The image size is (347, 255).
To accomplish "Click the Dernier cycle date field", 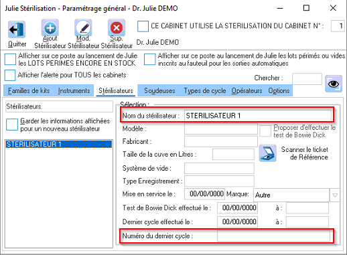I will click(237, 222).
